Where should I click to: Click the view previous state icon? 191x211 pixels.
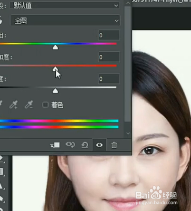point(70,145)
